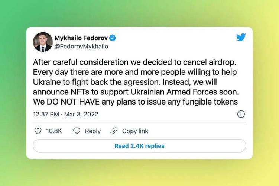Click the Reply text label
This screenshot has width=279, height=186.
[93, 131]
